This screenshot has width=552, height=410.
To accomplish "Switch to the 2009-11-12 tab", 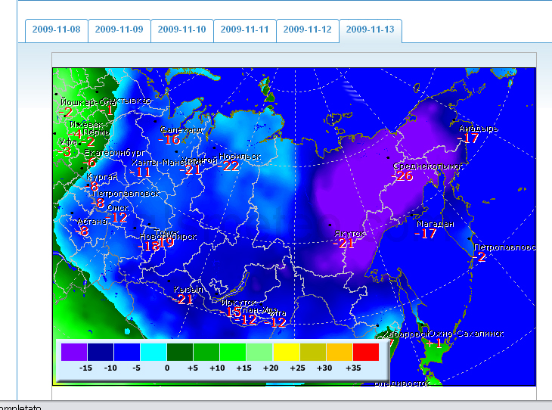I will tap(308, 30).
